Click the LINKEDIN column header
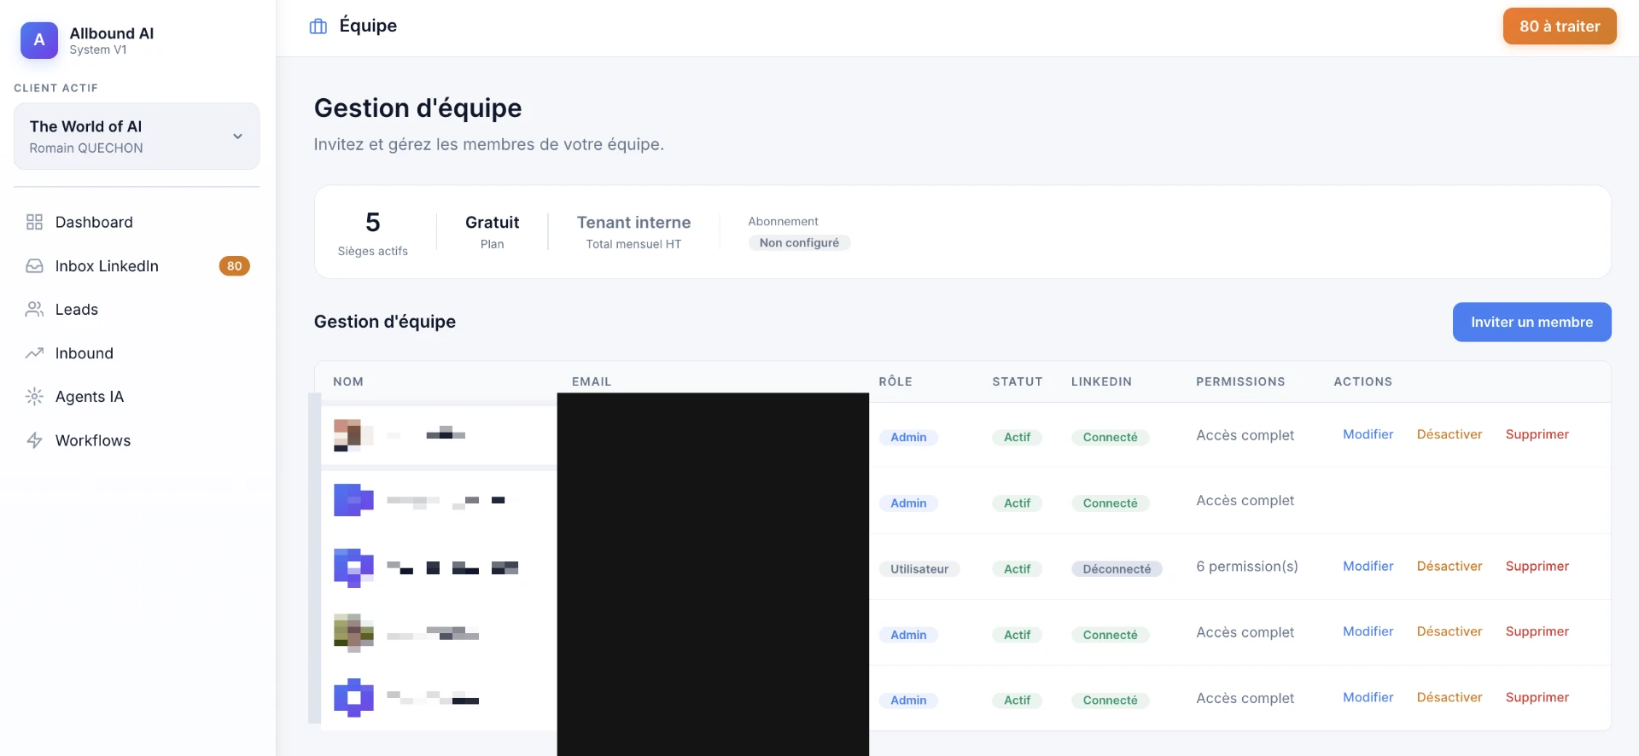1639x756 pixels. (x=1101, y=381)
